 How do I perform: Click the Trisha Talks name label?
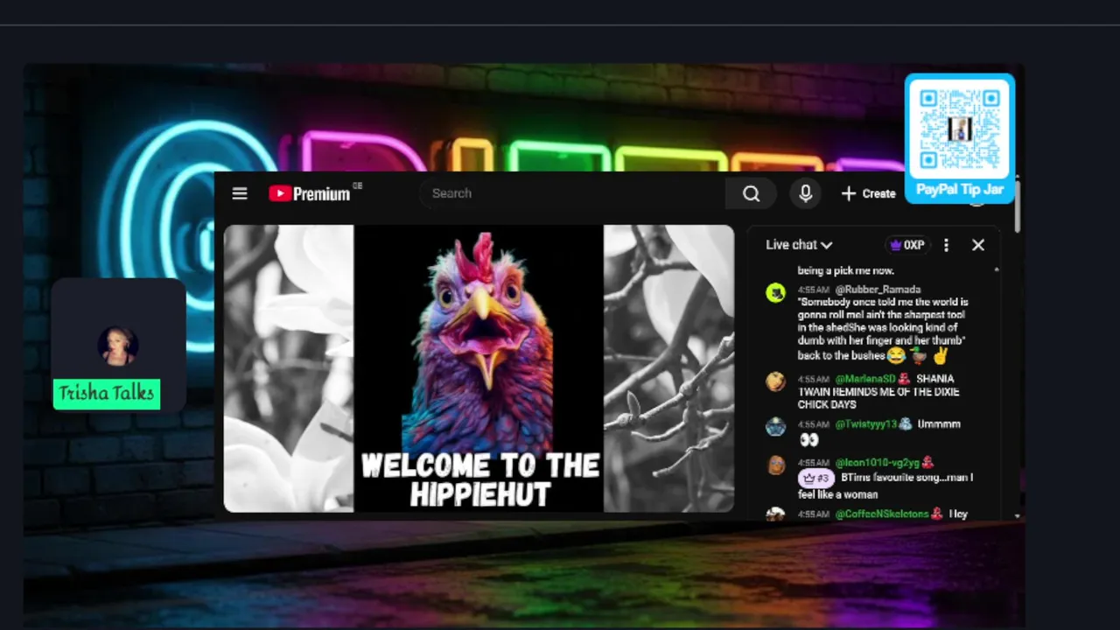point(107,394)
